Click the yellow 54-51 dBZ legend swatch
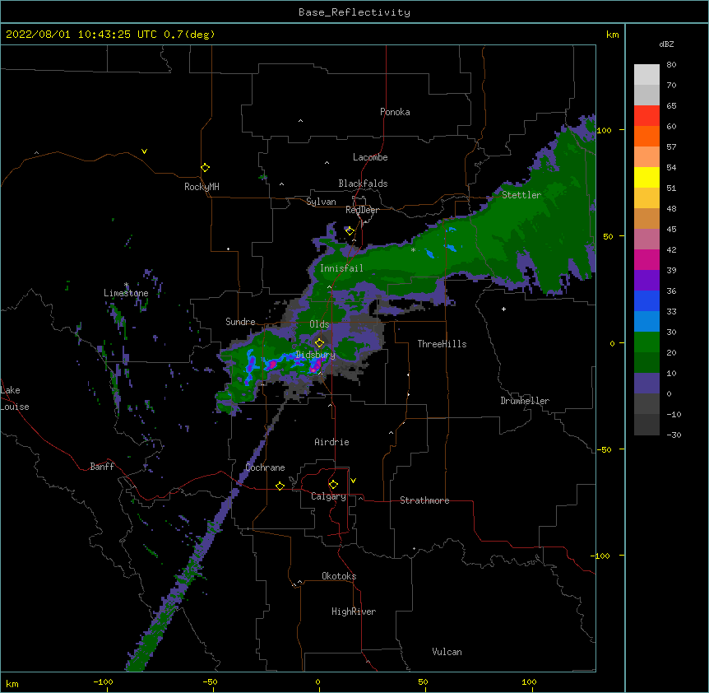This screenshot has height=693, width=709. pyautogui.click(x=646, y=177)
